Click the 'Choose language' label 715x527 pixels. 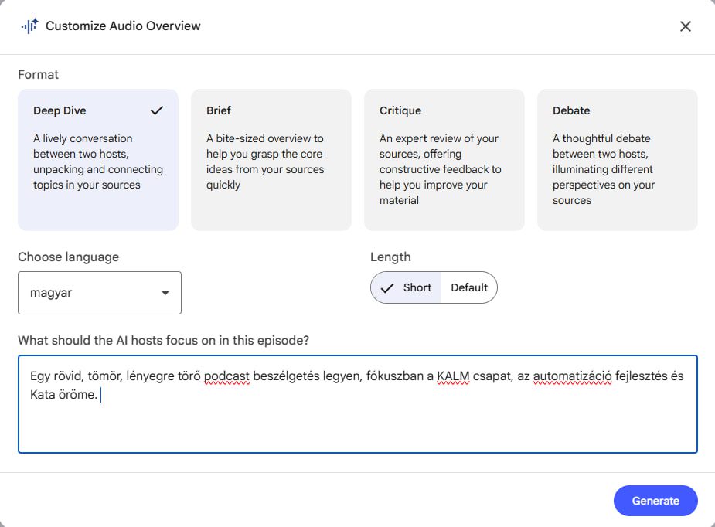point(68,257)
